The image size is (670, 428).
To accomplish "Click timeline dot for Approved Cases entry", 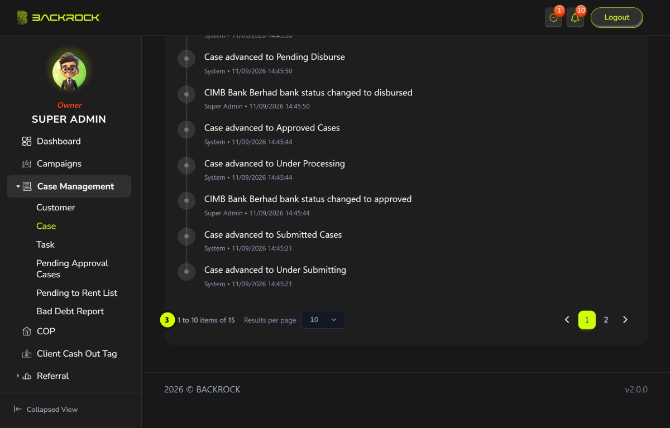I will point(186,129).
